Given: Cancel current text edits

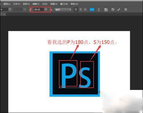Looking at the screenshot, I should click(113, 9).
